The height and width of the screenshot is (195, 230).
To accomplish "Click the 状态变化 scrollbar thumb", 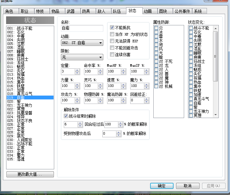I will 216,56.
